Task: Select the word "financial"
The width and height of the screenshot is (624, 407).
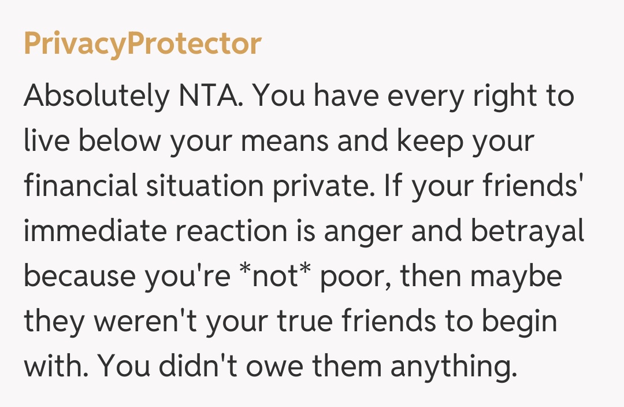Action: tap(81, 186)
